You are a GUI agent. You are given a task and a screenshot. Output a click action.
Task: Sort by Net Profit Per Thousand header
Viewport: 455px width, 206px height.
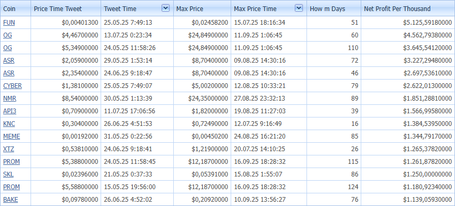tap(408, 8)
